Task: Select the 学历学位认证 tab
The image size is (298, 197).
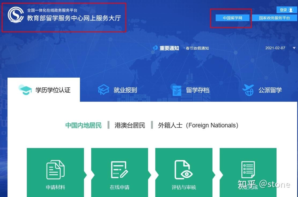Action: [x=44, y=90]
